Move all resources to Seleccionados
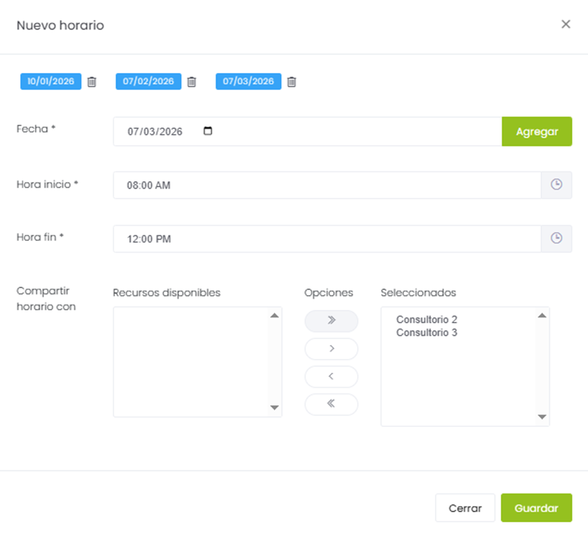This screenshot has width=588, height=536. [x=331, y=320]
